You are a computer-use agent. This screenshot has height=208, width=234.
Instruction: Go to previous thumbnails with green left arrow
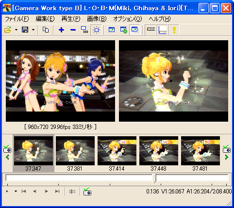coord(7,157)
